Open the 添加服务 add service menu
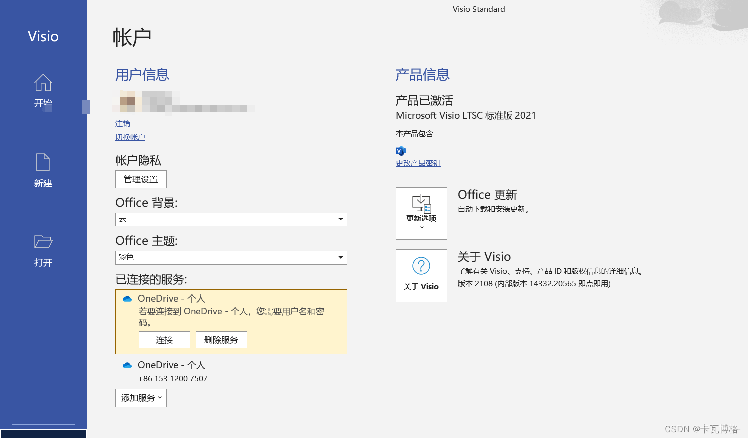 coord(141,398)
